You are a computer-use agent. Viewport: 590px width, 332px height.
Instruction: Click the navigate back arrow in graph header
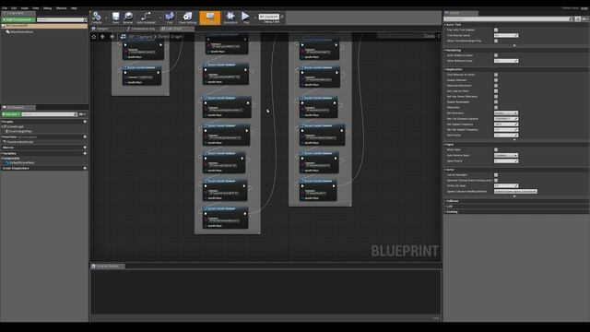point(102,37)
